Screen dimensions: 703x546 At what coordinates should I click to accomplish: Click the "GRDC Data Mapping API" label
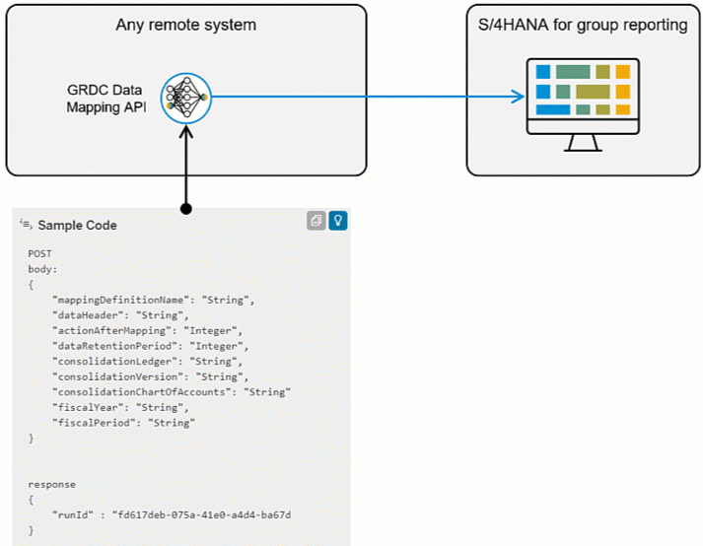tap(106, 99)
